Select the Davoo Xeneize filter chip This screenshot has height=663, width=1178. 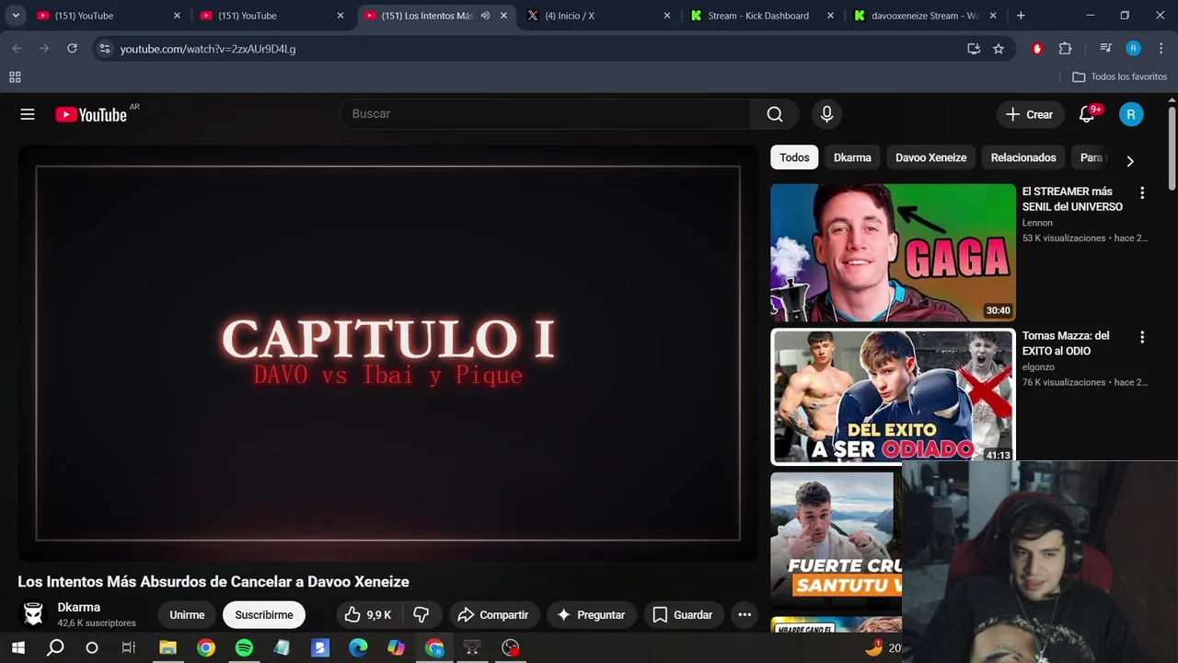[x=930, y=157]
